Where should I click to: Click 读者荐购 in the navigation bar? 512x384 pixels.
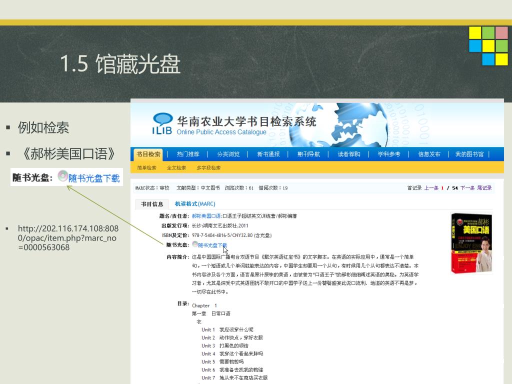click(x=348, y=154)
